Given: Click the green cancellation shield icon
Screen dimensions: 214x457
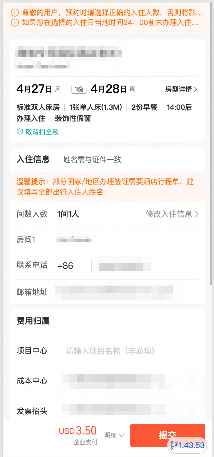Looking at the screenshot, I should (20, 132).
